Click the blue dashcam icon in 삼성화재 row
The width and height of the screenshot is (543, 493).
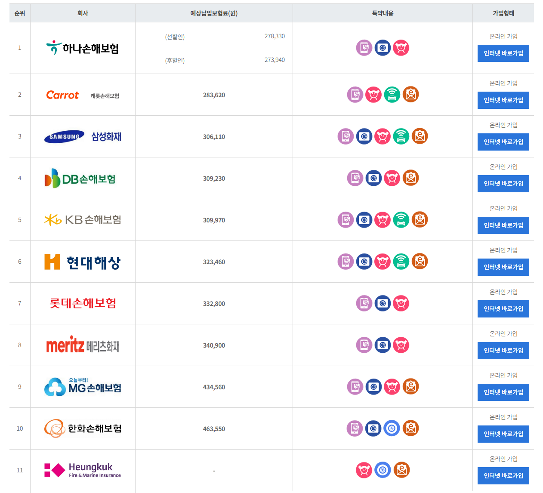[x=364, y=136]
